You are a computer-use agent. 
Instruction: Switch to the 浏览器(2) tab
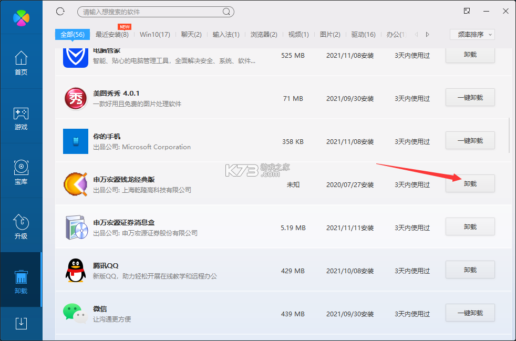tap(264, 35)
